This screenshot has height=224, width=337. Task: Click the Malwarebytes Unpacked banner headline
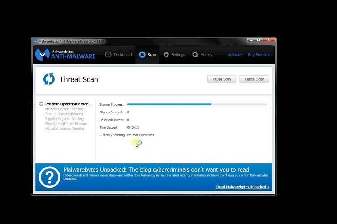[x=156, y=169]
